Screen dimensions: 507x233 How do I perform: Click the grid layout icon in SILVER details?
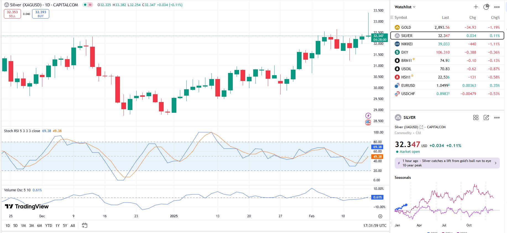(x=476, y=117)
